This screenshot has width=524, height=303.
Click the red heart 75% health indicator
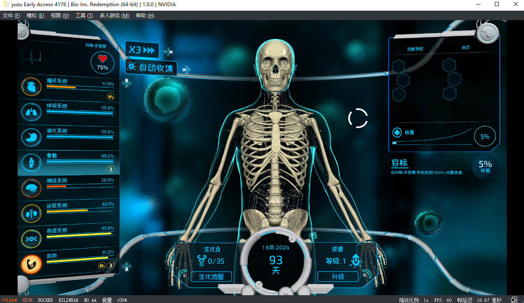(x=102, y=63)
